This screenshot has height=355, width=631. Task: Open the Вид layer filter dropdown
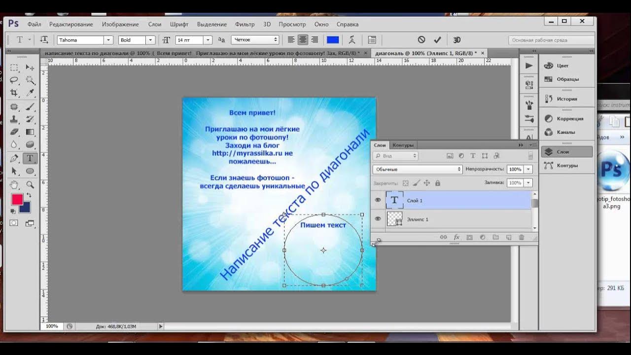coord(395,156)
